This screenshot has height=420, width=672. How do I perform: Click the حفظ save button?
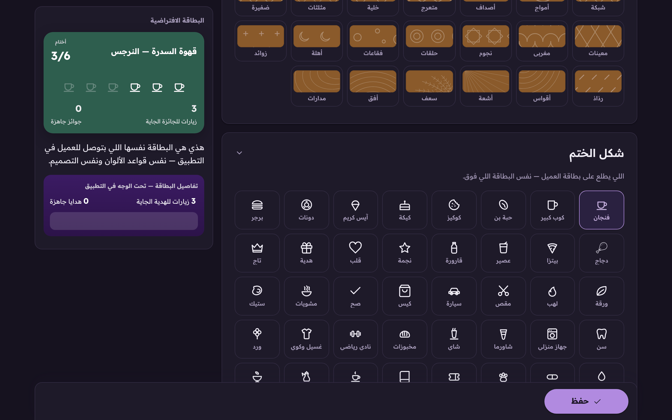click(x=586, y=401)
